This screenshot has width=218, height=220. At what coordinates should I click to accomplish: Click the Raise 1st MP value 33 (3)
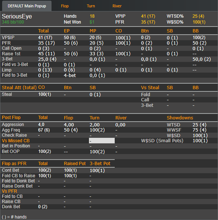tap(96, 54)
